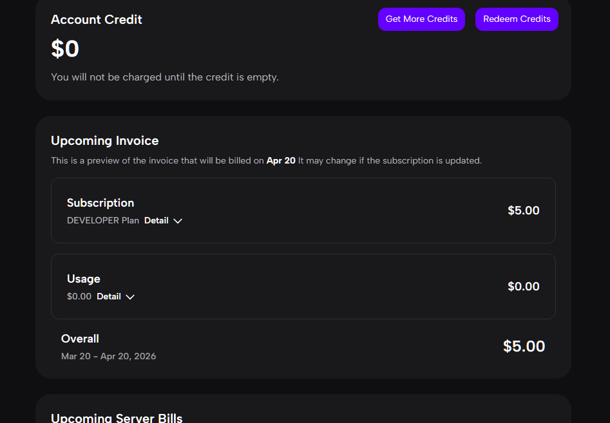The width and height of the screenshot is (610, 423).
Task: Click the Get More Credits button
Action: click(x=421, y=19)
